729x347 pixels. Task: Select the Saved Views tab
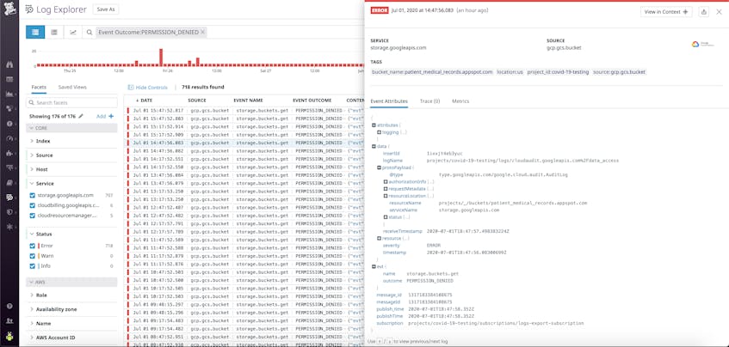(x=72, y=88)
